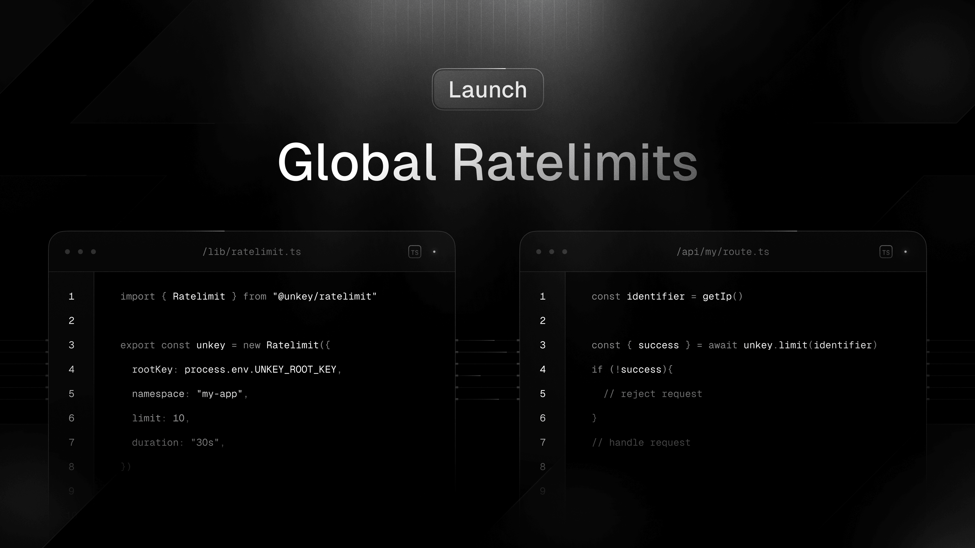This screenshot has height=548, width=975.
Task: Click the first traffic-light dot on ratelimit.ts window
Action: (67, 251)
